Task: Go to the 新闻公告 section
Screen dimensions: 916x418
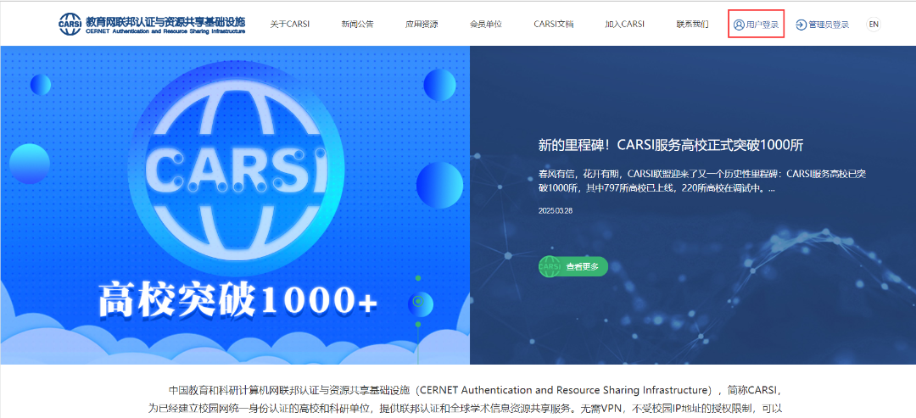Action: pos(357,25)
